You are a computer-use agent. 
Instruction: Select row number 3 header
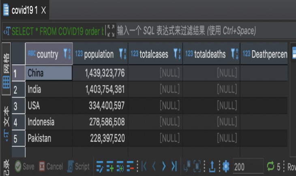[18, 106]
